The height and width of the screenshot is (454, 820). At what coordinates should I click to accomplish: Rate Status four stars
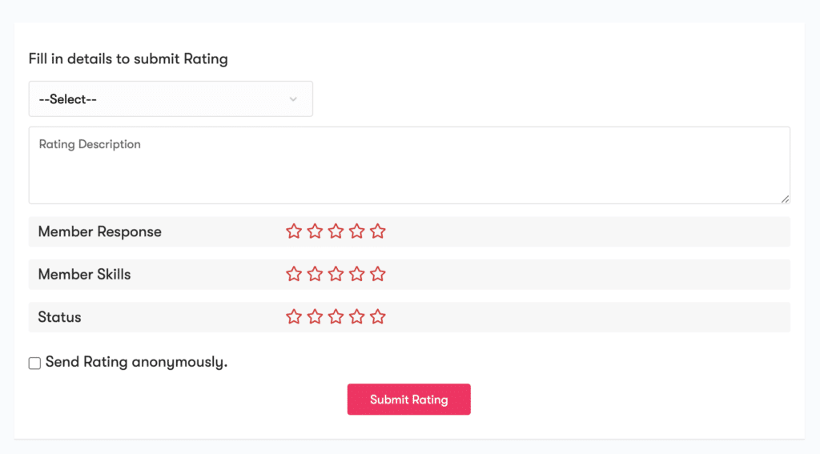click(356, 317)
